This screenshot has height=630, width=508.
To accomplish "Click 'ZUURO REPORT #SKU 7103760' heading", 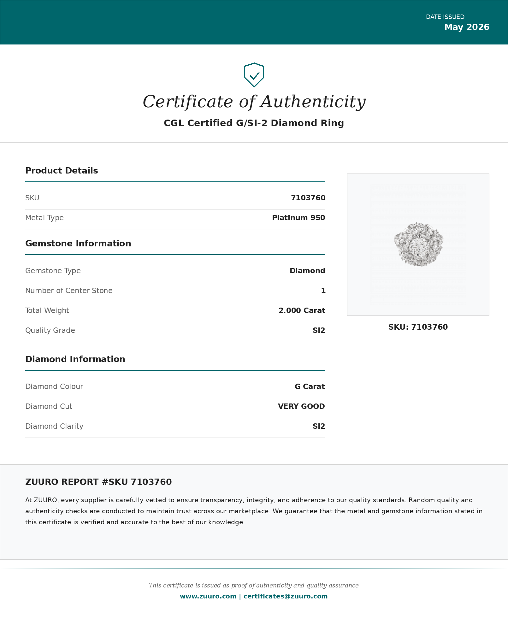I will (x=98, y=482).
